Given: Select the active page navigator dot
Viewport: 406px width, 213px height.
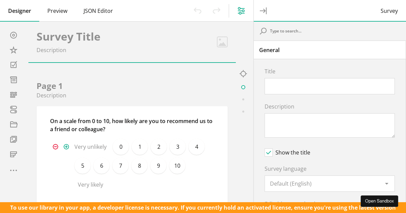Looking at the screenshot, I should click(243, 87).
